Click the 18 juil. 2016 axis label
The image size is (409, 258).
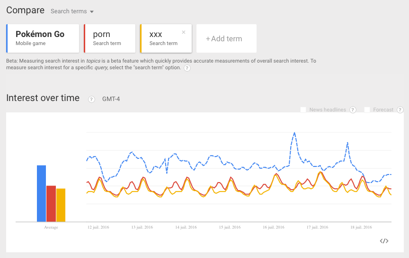coord(361,227)
